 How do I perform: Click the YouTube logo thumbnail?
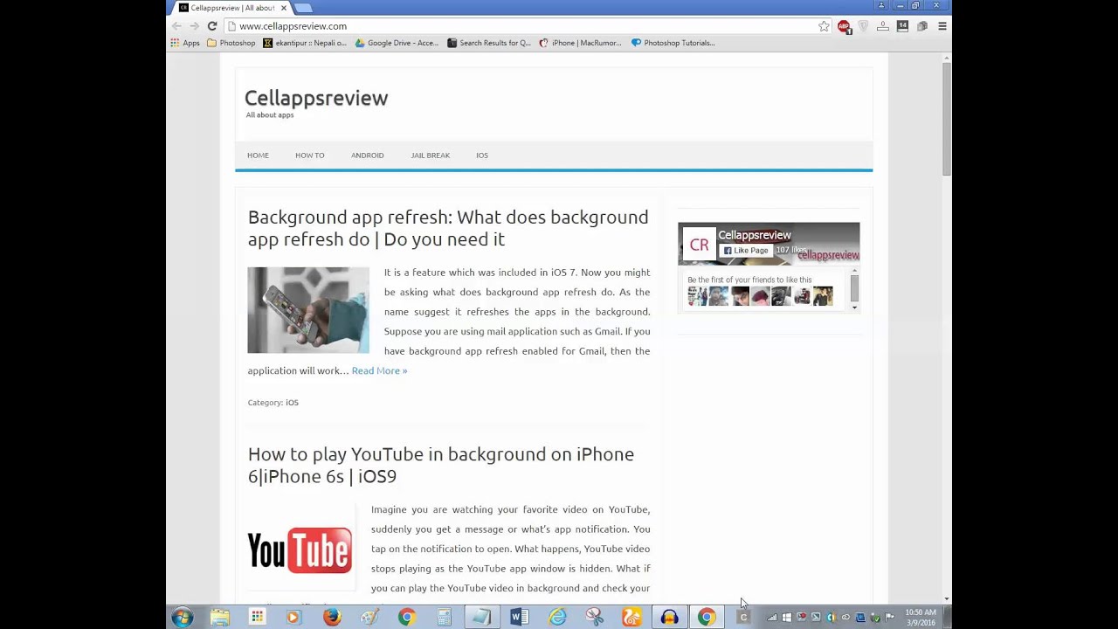pyautogui.click(x=300, y=550)
